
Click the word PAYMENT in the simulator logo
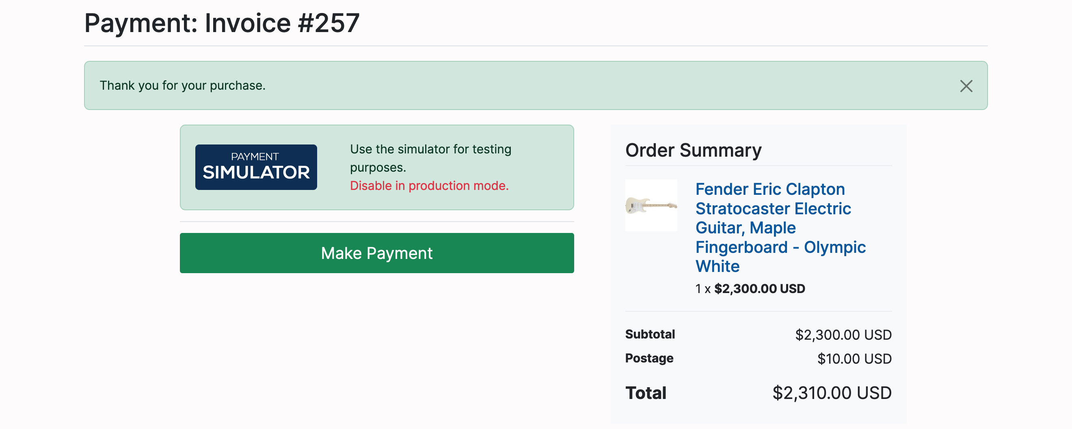[x=255, y=157]
